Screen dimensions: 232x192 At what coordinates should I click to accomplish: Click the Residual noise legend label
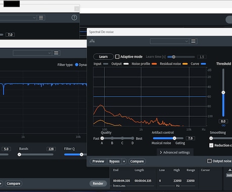(170, 64)
